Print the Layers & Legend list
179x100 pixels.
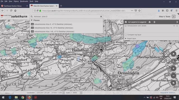coord(150,22)
